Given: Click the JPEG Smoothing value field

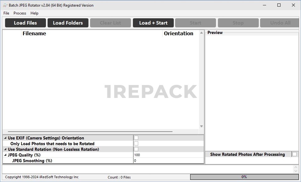Looking at the screenshot, I should click(x=168, y=161).
